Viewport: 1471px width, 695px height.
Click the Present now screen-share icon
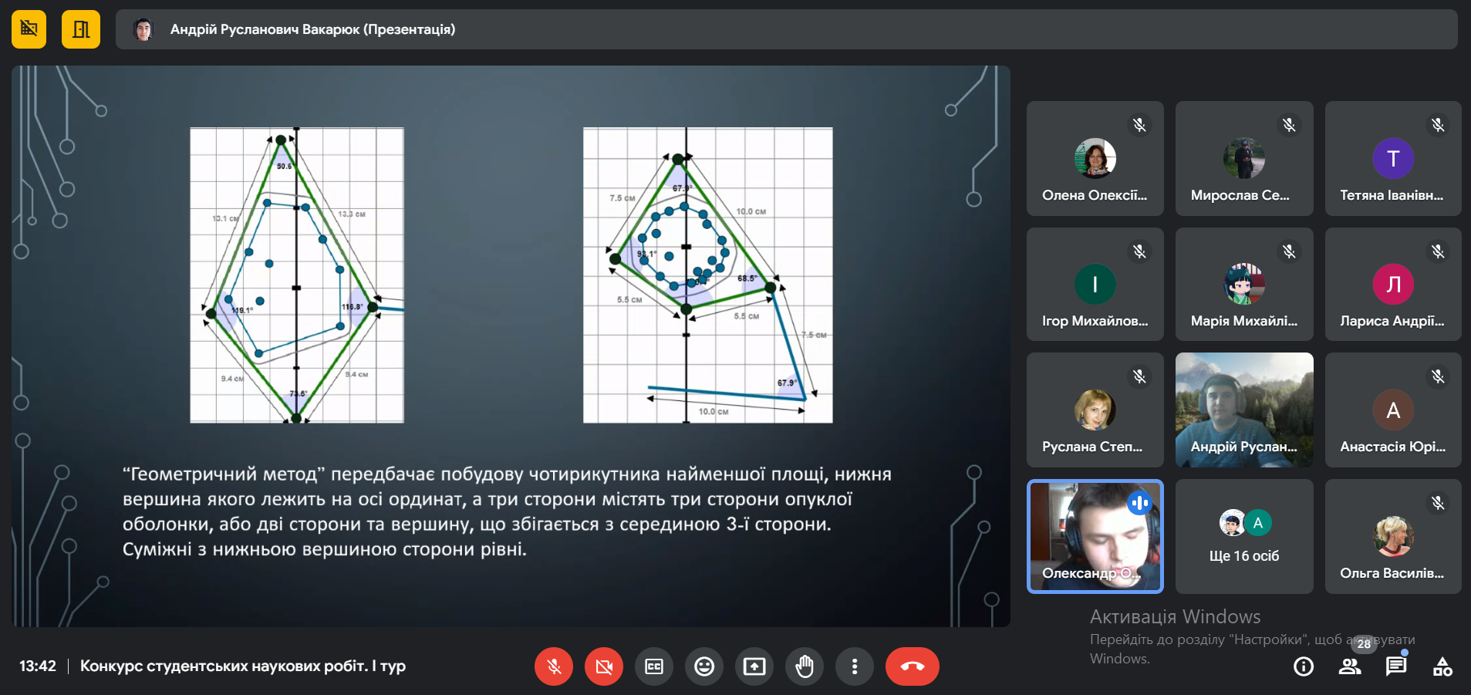coord(754,666)
